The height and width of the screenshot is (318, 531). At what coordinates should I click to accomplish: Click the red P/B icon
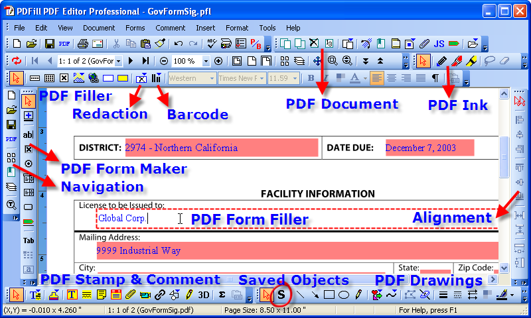point(256,44)
